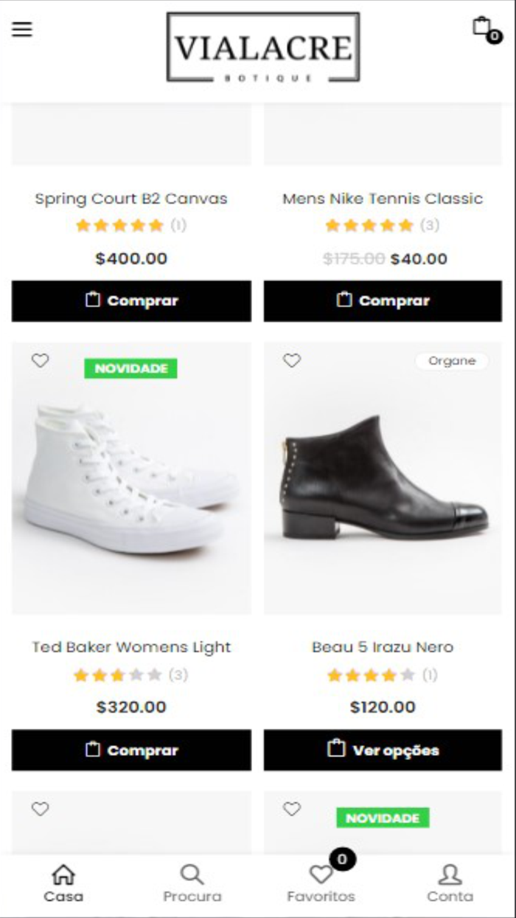Favorite the Ted Baker Womens Light shoe
The width and height of the screenshot is (516, 918).
click(41, 361)
